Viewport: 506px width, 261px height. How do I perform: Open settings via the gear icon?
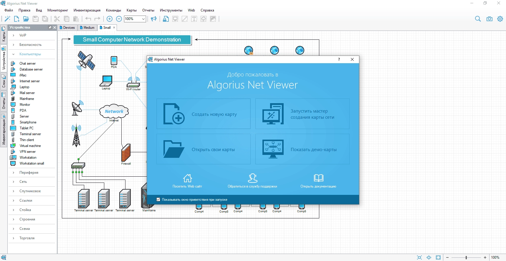tap(500, 19)
